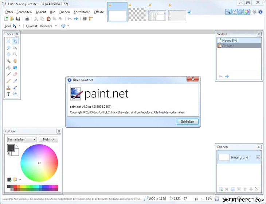Select the Move Selected Pixels tool
The image size is (266, 204).
15,41
